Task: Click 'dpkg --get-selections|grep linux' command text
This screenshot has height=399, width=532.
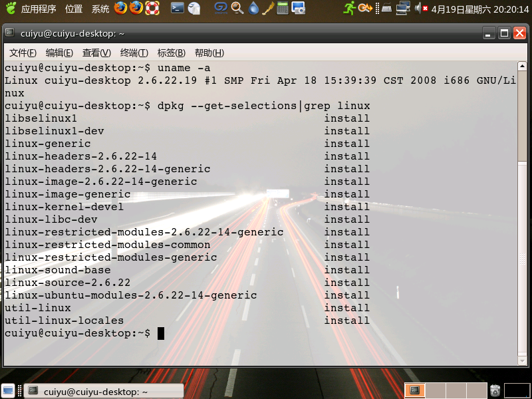Action: pos(263,106)
